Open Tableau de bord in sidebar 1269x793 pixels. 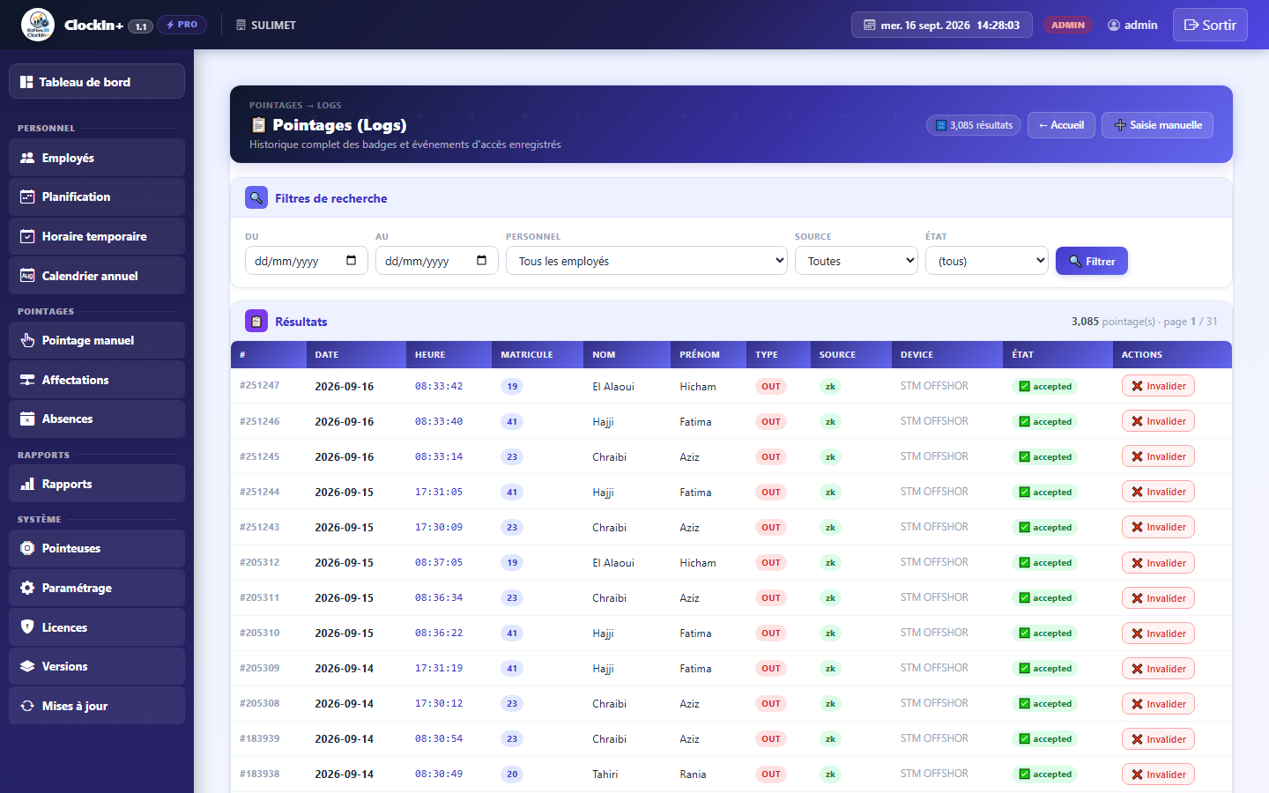click(x=97, y=81)
